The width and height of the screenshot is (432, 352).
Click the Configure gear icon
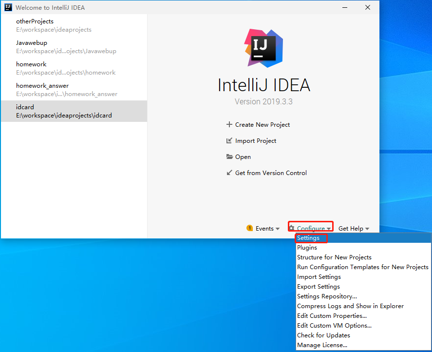pos(292,228)
